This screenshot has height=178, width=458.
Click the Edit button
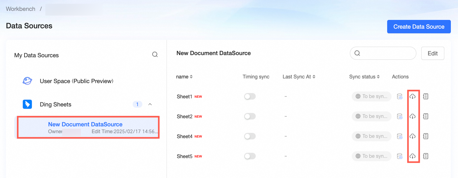click(x=433, y=53)
